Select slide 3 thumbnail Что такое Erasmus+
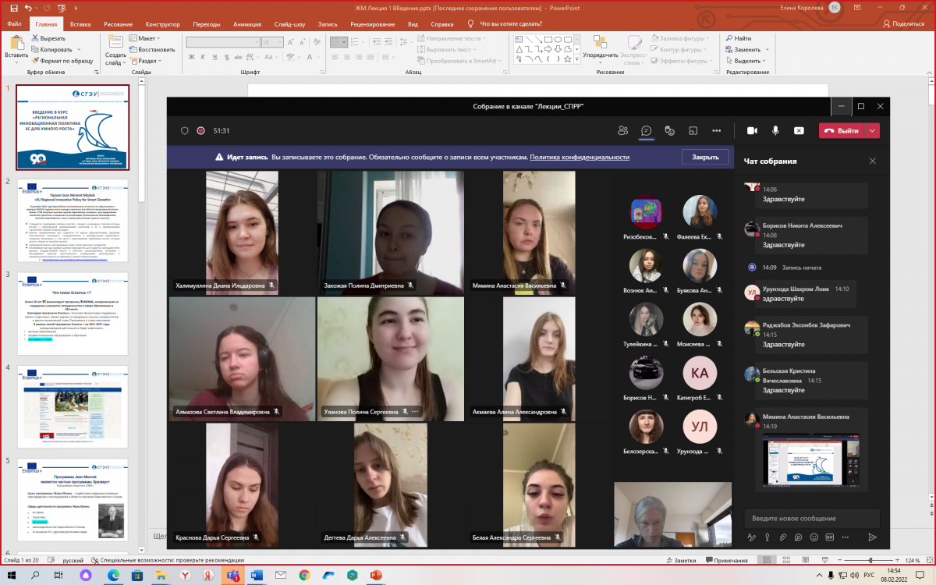Viewport: 936px width, 585px height. pyautogui.click(x=73, y=313)
